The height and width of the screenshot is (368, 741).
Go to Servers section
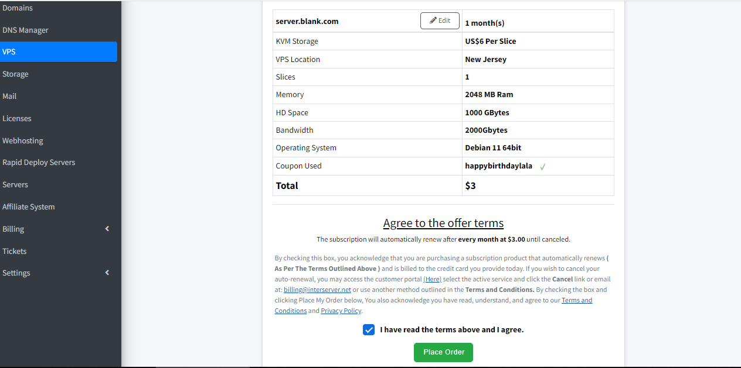[x=15, y=184]
